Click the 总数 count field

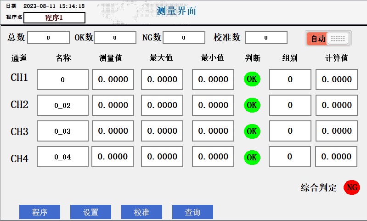(48, 38)
